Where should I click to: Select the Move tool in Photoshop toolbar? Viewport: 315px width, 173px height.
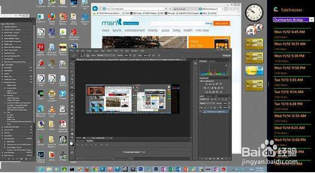pos(72,64)
